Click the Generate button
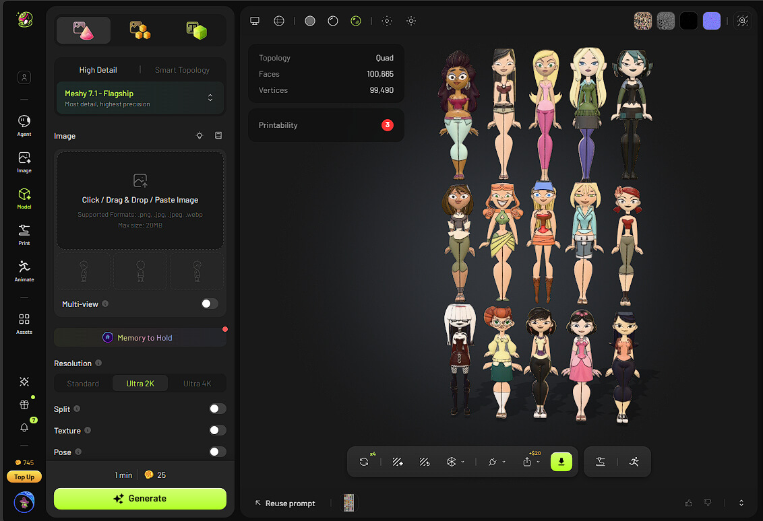Image resolution: width=763 pixels, height=521 pixels. click(x=140, y=499)
